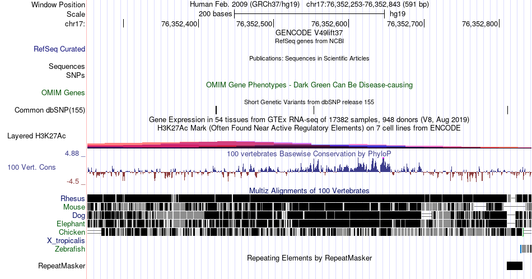Click the Sequences track label
Viewport: 532px width, 279px height.
tap(67, 66)
